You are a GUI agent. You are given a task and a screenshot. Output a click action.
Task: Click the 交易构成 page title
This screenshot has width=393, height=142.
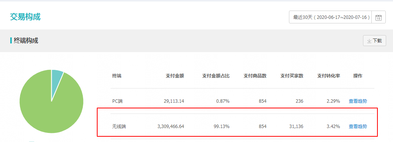(x=25, y=17)
